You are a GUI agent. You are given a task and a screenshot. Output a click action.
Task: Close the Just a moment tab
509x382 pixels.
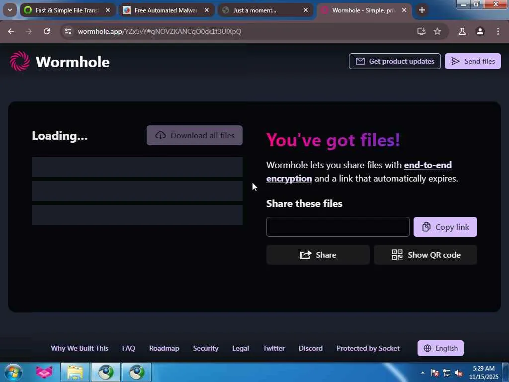point(306,10)
